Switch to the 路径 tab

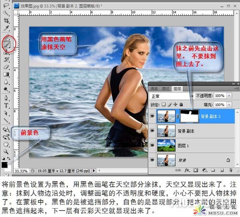point(166,89)
